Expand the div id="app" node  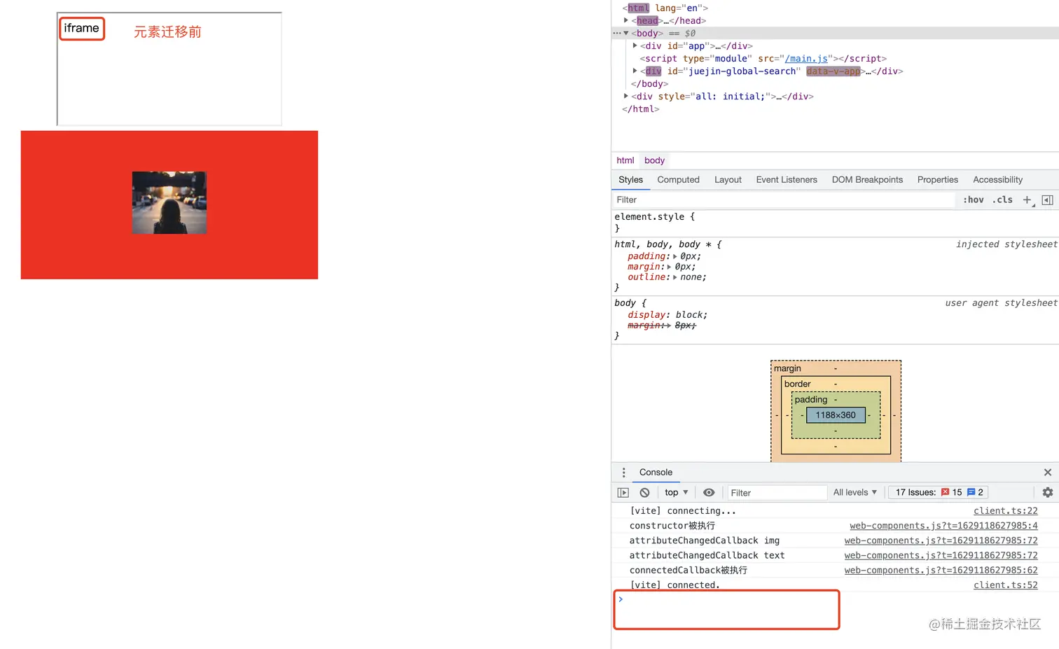(635, 46)
